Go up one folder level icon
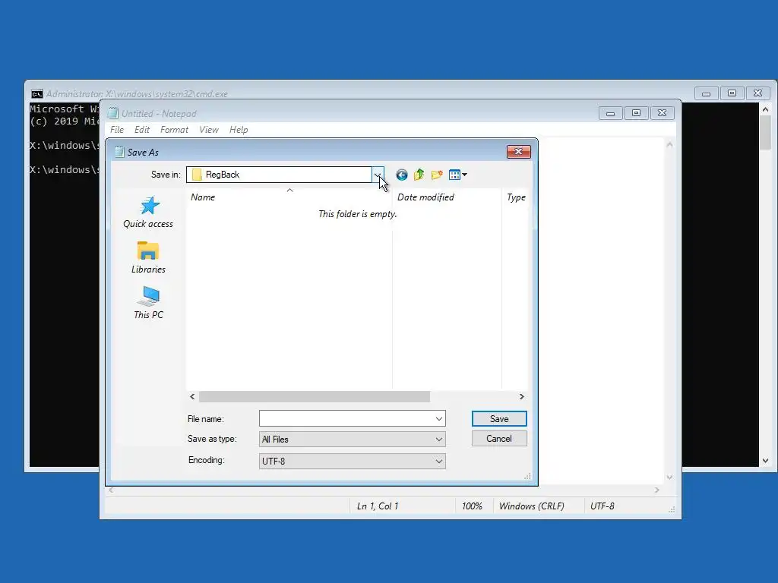The width and height of the screenshot is (778, 583). click(419, 175)
